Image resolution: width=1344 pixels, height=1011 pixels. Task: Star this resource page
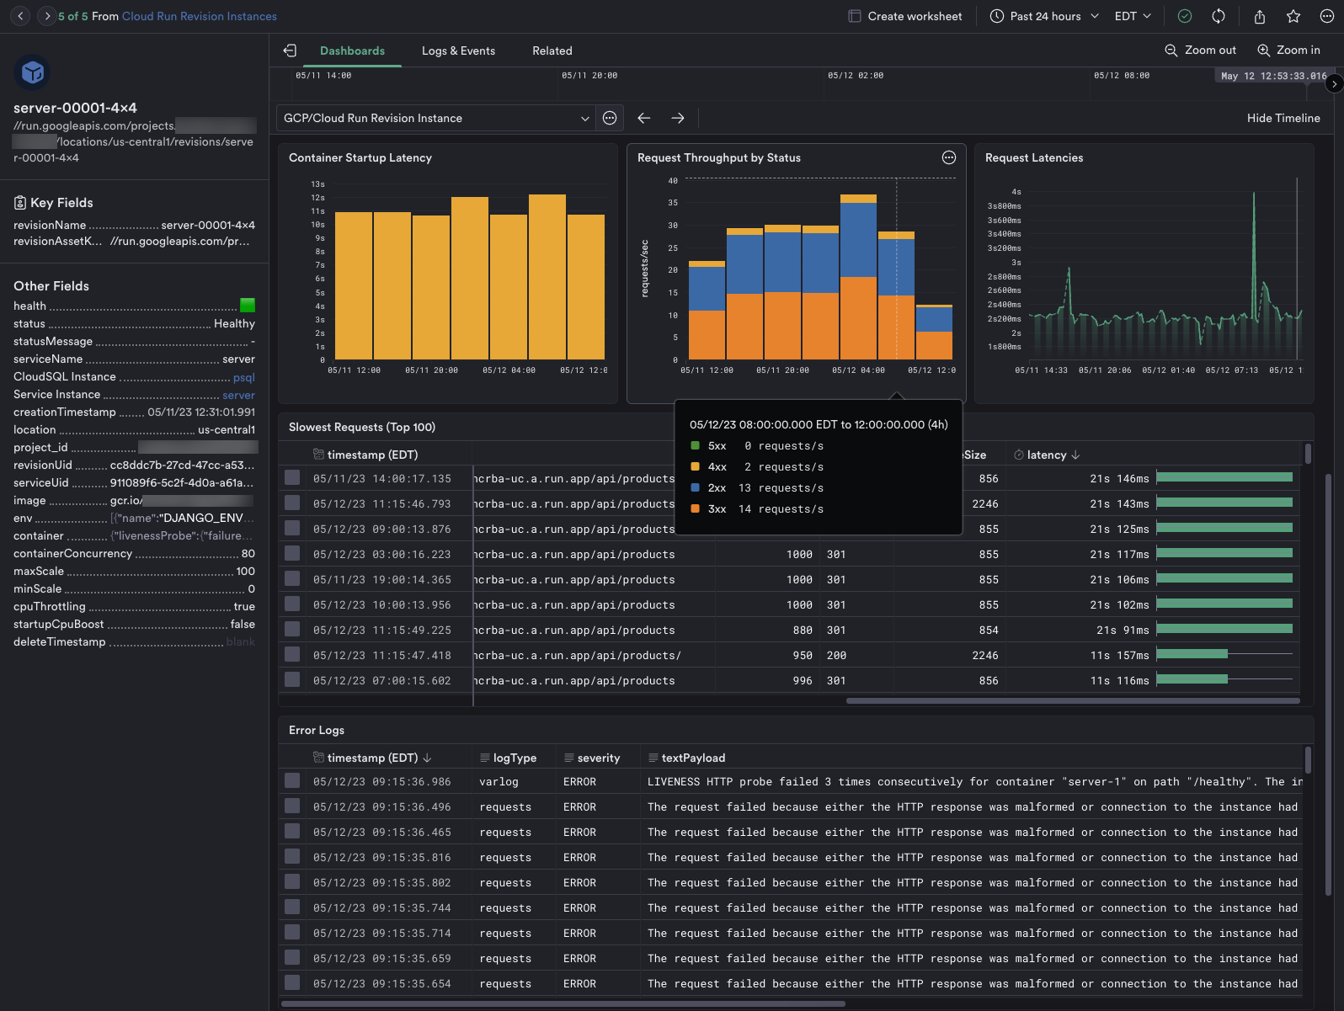[1293, 16]
